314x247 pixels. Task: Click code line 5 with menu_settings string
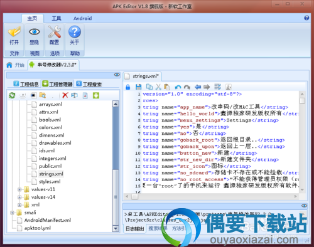click(x=210, y=120)
